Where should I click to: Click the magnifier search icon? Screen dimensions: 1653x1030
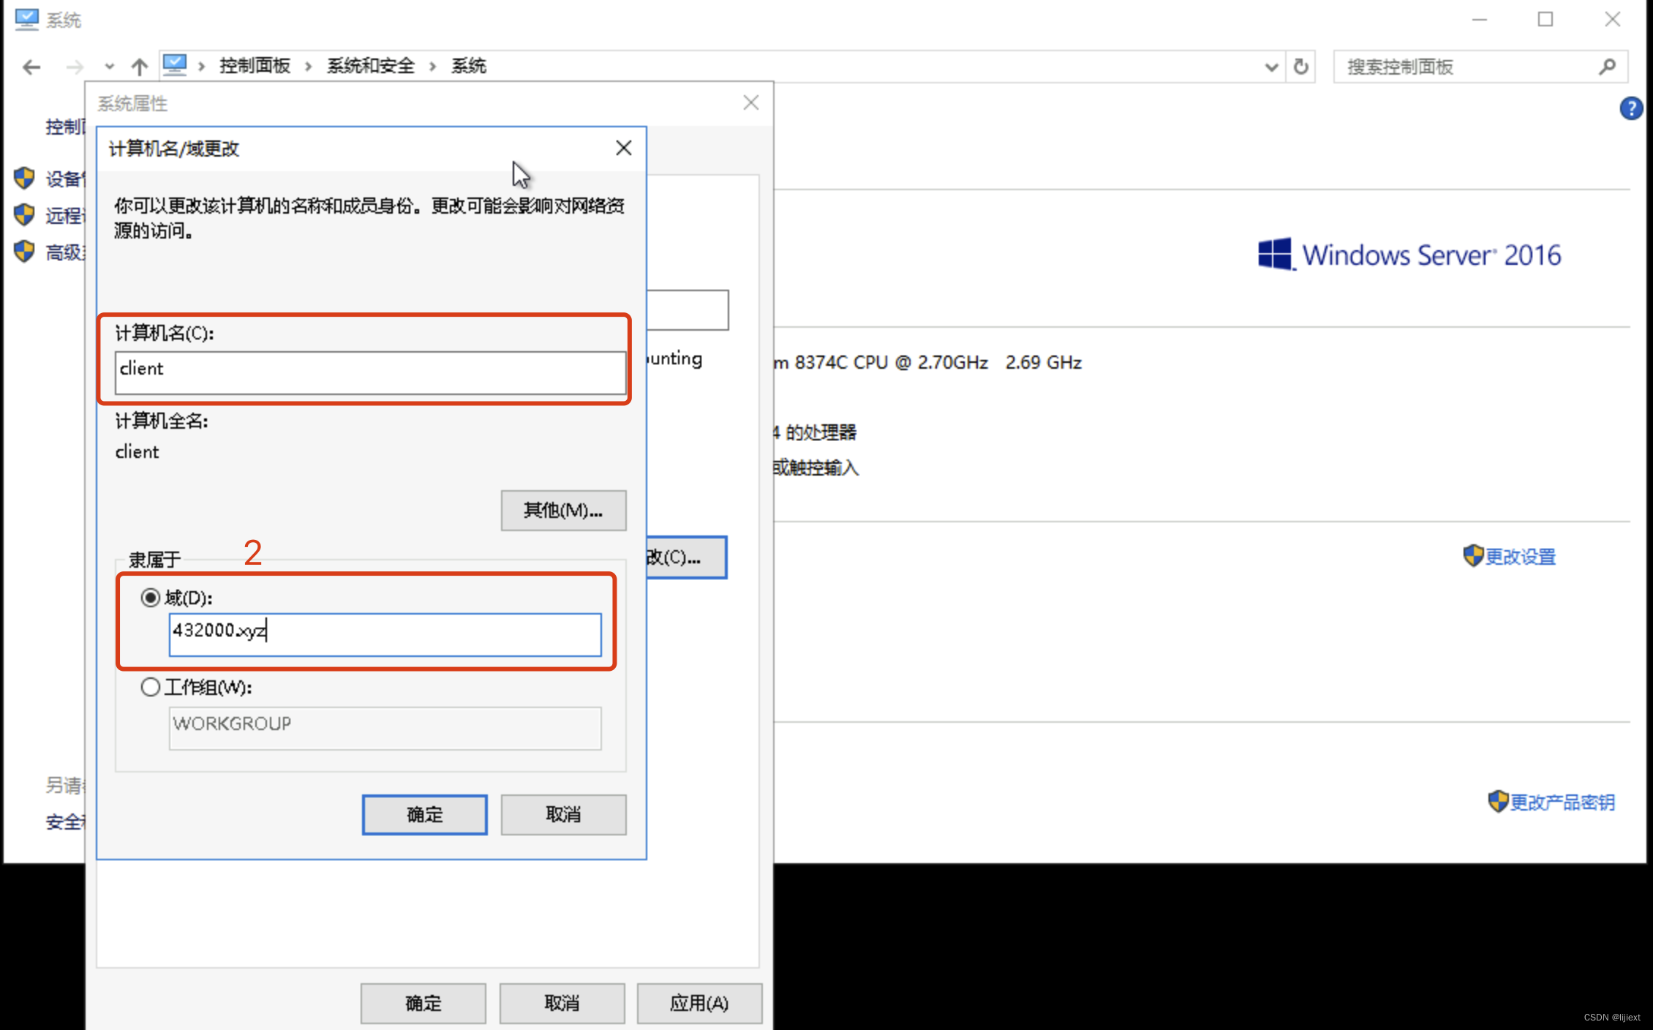click(1607, 67)
